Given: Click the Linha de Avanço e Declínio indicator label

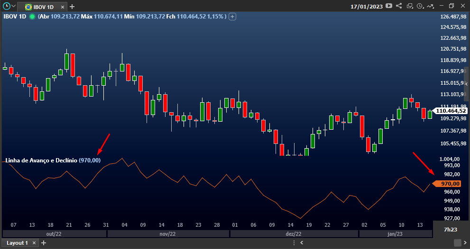Looking at the screenshot, I should coord(41,160).
